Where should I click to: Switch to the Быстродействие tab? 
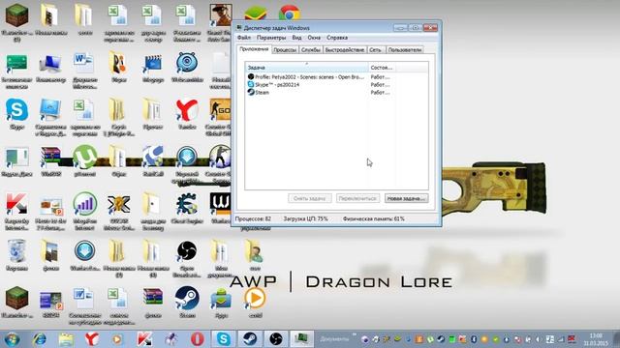(x=345, y=50)
